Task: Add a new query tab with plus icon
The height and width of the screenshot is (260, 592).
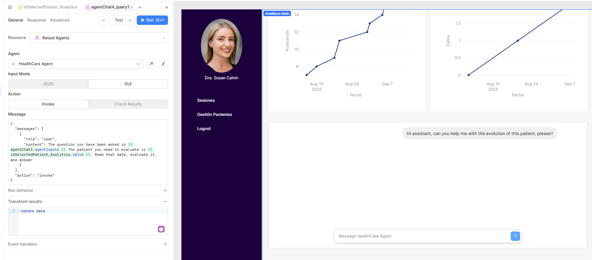Action: click(140, 7)
